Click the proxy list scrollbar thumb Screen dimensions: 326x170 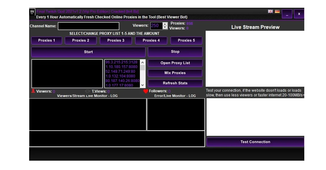click(x=142, y=68)
